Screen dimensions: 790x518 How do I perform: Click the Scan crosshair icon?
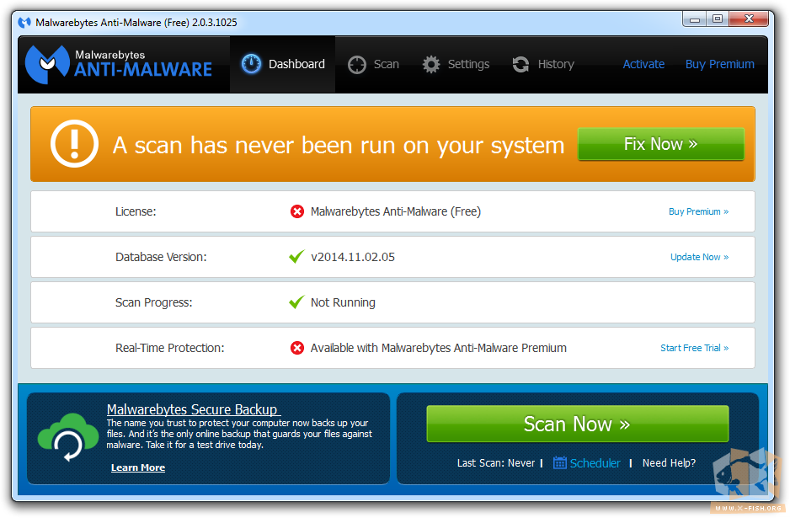click(x=357, y=65)
